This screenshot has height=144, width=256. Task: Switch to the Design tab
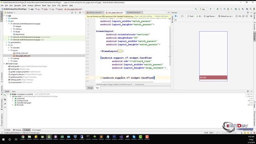click(90, 88)
